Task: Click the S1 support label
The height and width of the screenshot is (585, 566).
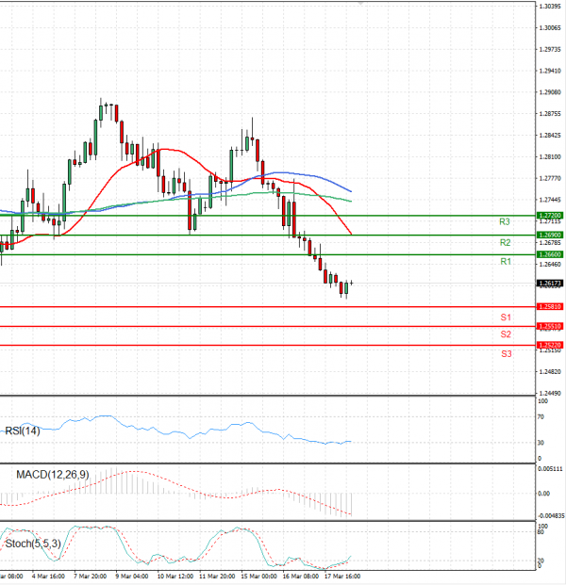Action: click(506, 317)
